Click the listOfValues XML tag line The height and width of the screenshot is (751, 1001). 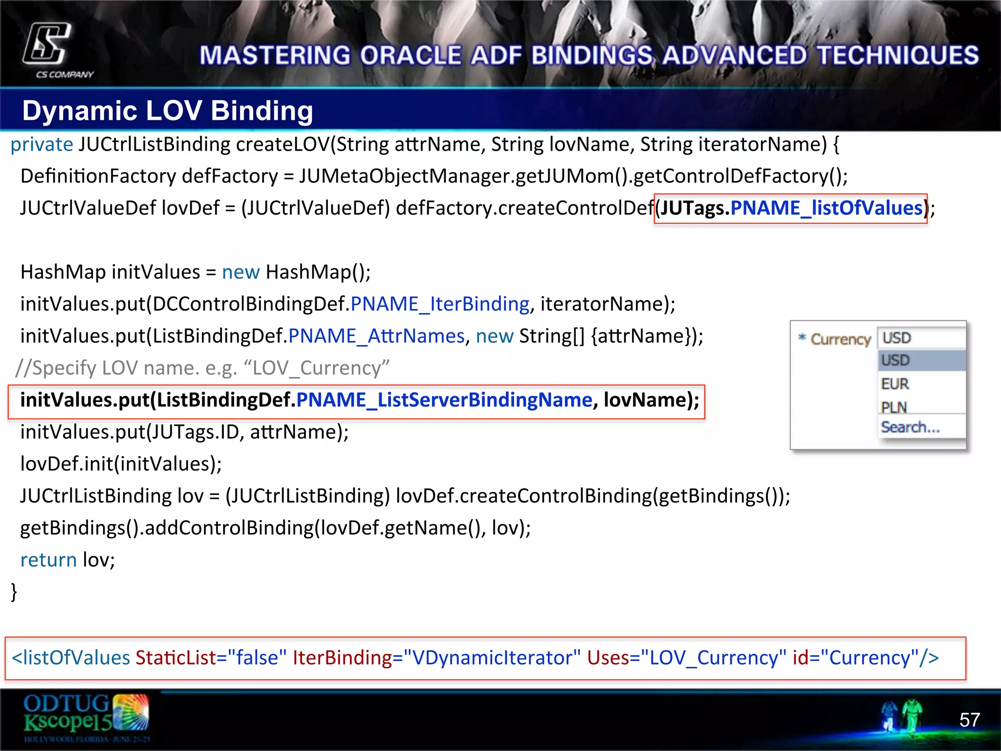475,658
